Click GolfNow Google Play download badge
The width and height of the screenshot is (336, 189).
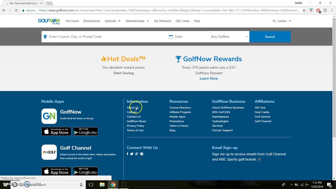pyautogui.click(x=86, y=132)
